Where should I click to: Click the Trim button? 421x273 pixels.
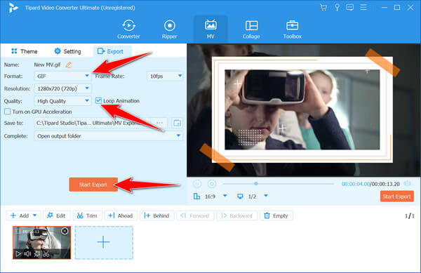coord(87,215)
